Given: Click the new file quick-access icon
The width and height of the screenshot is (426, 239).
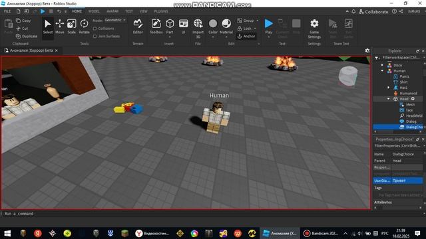Looking at the screenshot, I should click(18, 11).
